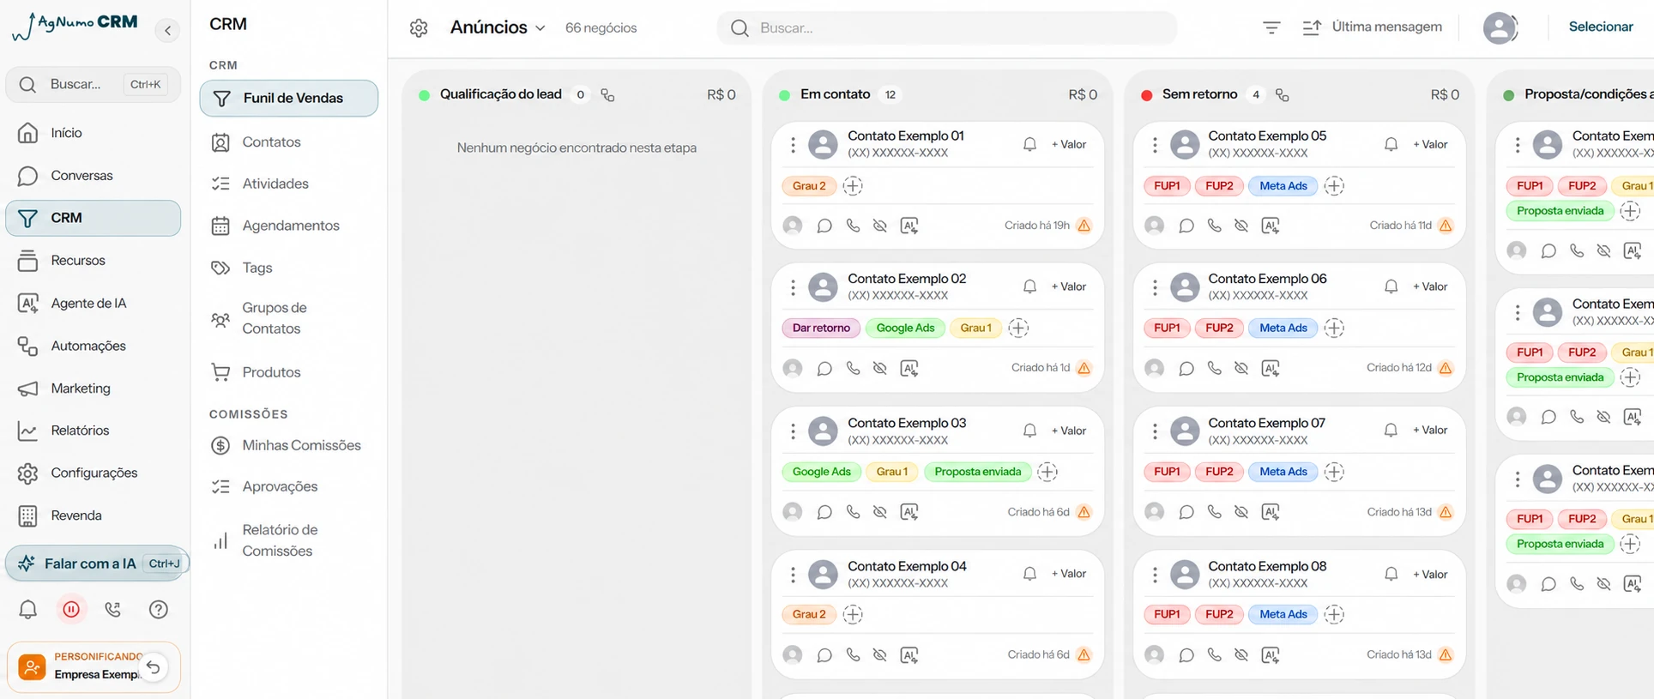Toggle the crossed-eye icon on Contato Exemplo 02
Screen dimensions: 1654x699
(880, 368)
